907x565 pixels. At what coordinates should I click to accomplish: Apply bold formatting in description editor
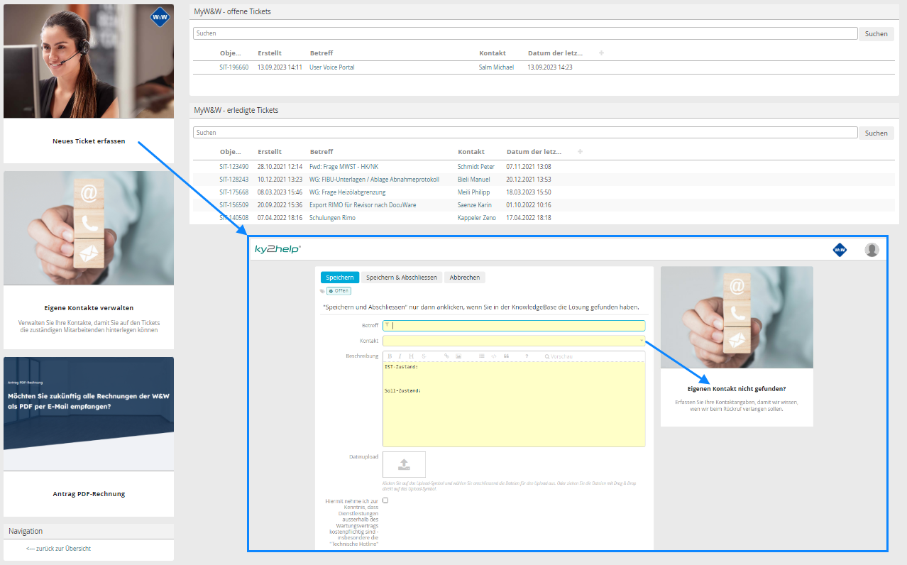point(390,356)
